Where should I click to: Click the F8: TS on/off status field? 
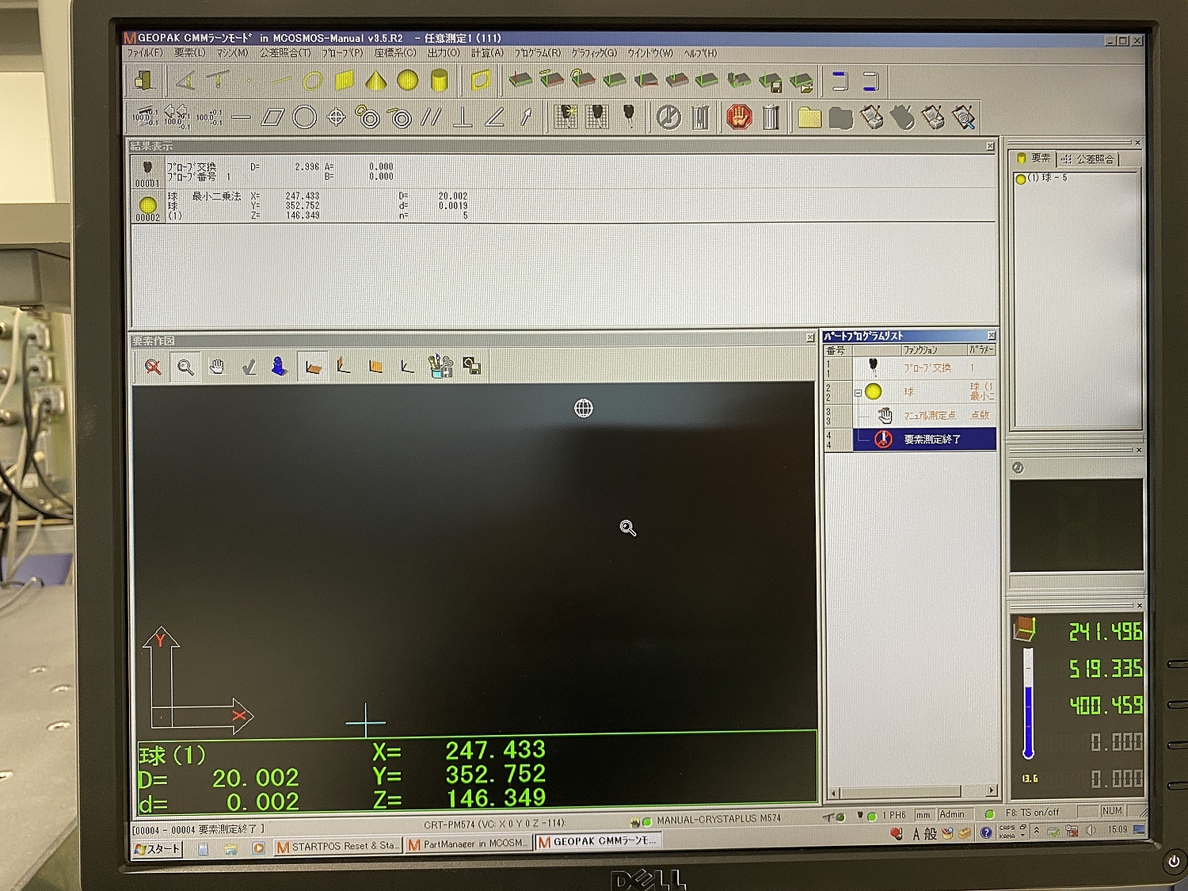[x=1033, y=813]
